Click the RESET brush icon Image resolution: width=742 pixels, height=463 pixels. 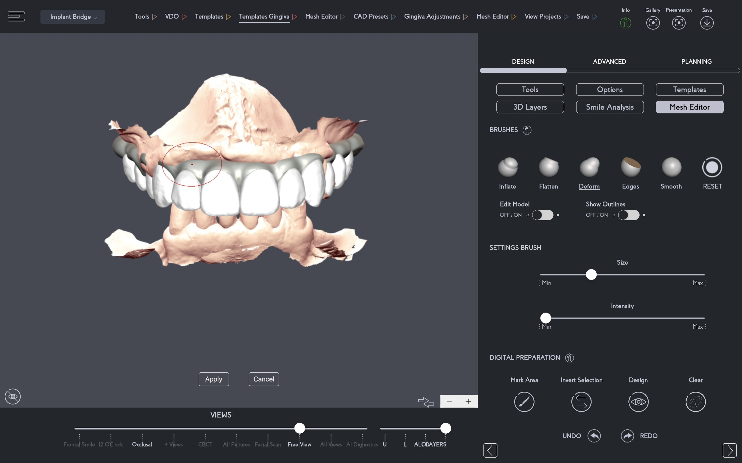click(x=712, y=167)
